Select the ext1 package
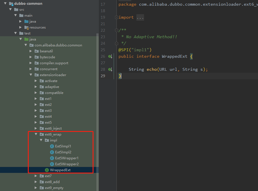 (x=48, y=98)
